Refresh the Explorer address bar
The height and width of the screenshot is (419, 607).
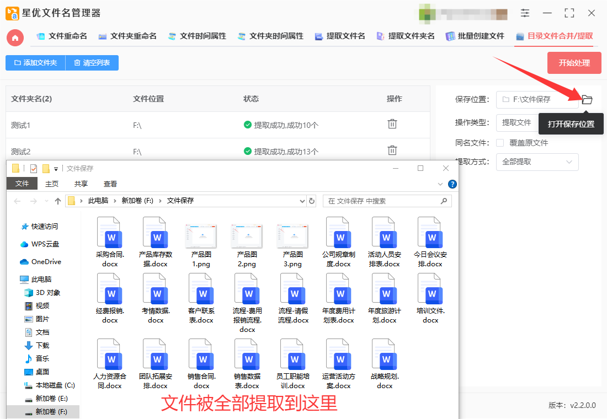(x=312, y=201)
